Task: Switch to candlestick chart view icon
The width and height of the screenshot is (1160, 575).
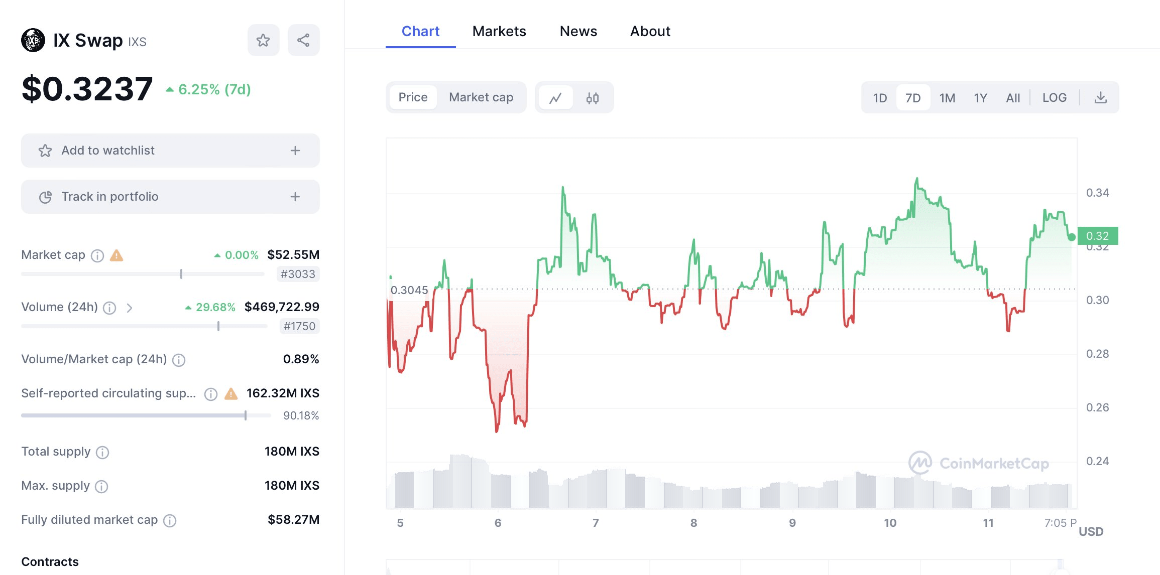Action: 593,98
